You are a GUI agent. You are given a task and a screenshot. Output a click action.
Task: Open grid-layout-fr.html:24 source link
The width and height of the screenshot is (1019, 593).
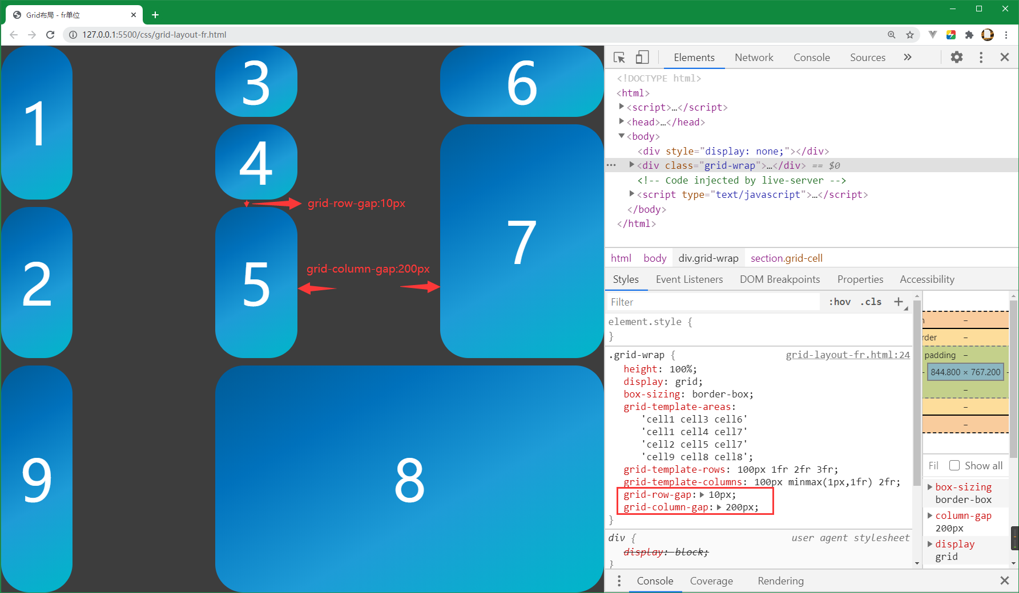[848, 355]
